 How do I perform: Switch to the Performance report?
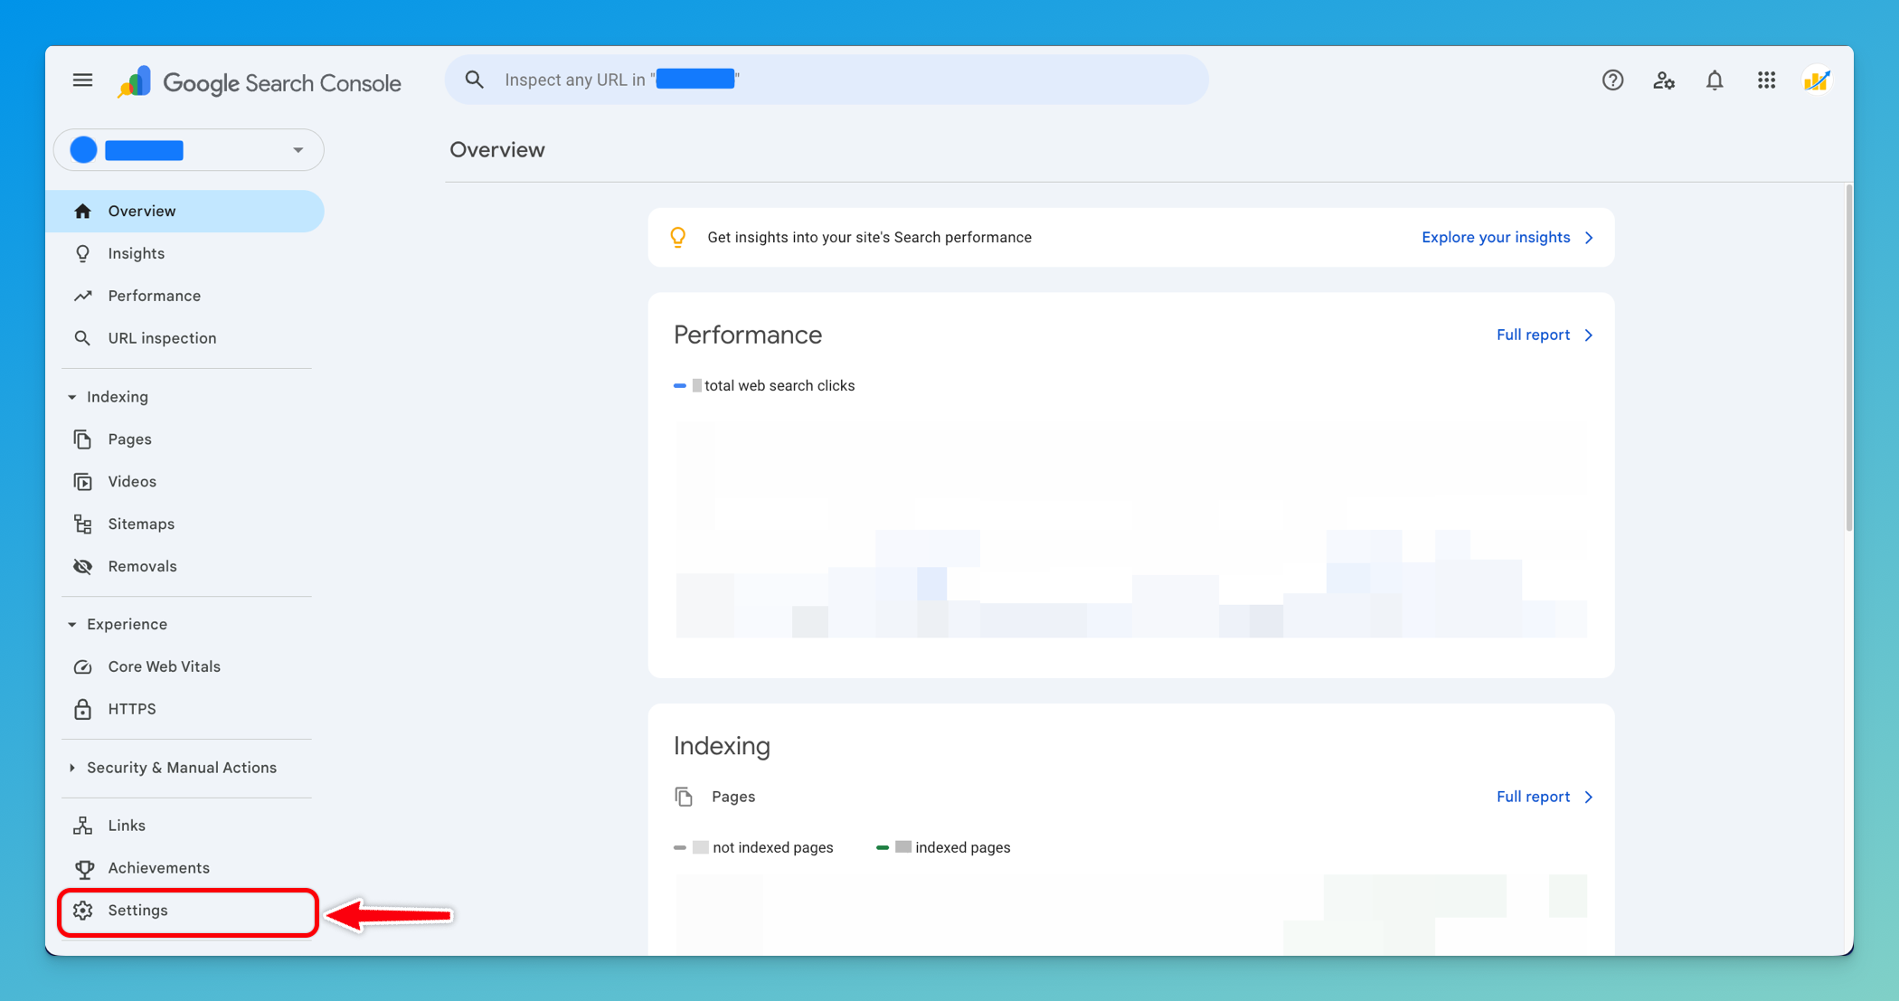point(154,296)
